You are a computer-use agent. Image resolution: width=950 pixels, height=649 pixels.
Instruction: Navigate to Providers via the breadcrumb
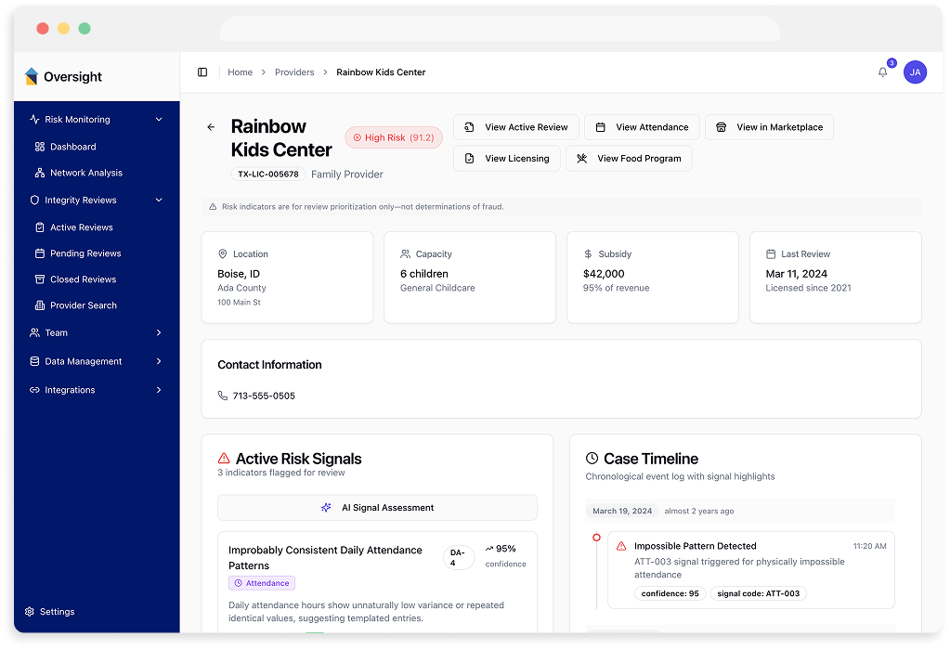[x=294, y=71]
